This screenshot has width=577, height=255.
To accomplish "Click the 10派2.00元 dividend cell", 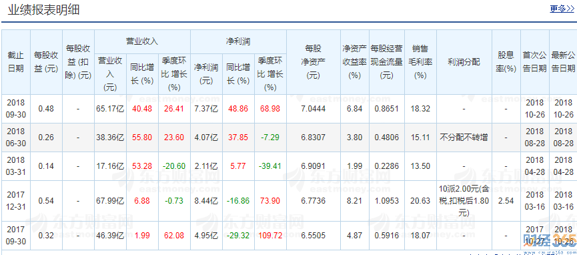I will pyautogui.click(x=464, y=201).
